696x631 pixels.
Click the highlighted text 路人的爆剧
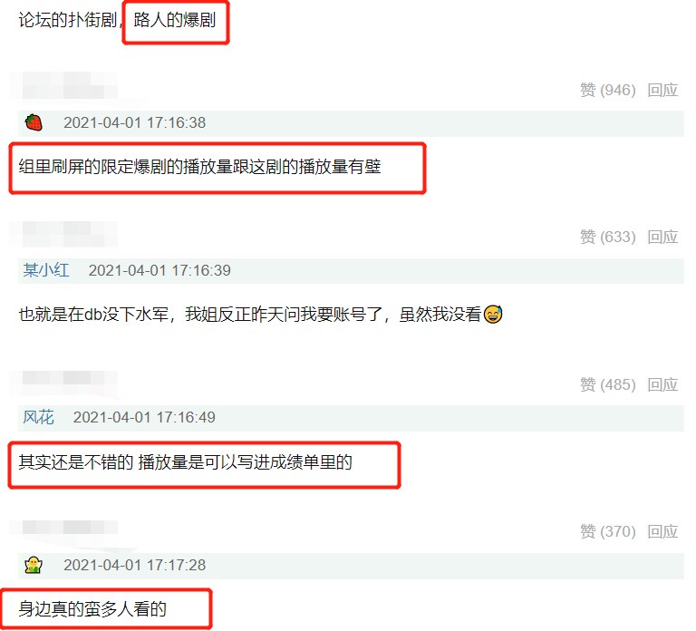(x=174, y=20)
